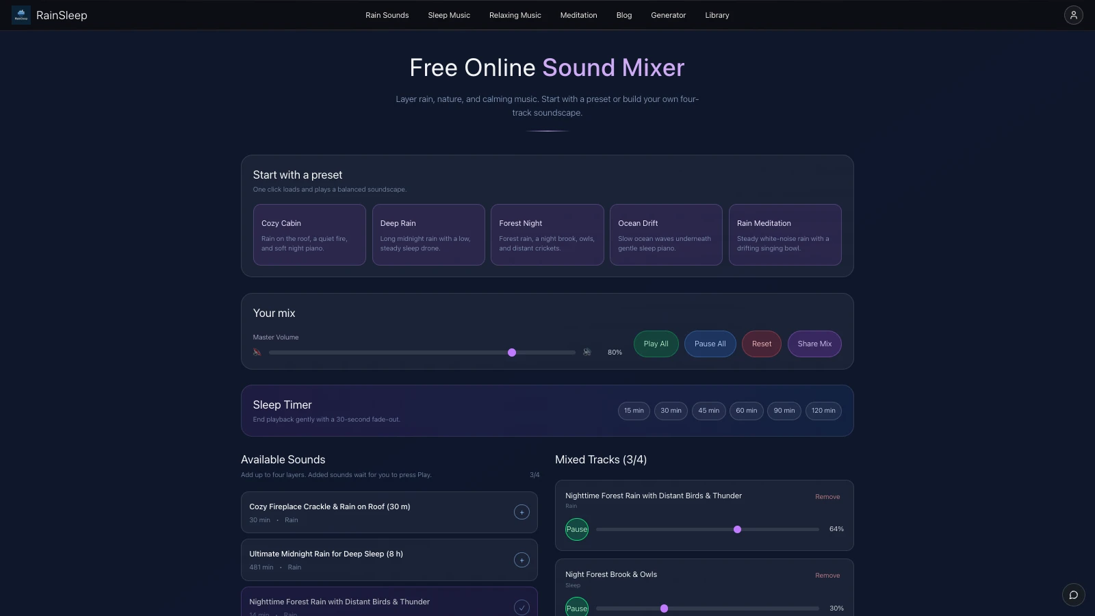Remove Nighttime Forest Rain from mixed tracks
The image size is (1095, 616).
[x=827, y=497]
